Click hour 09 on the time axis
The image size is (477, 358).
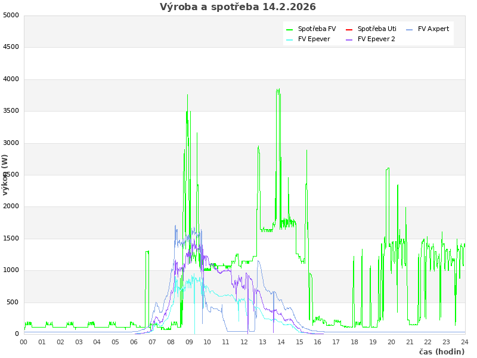189,342
